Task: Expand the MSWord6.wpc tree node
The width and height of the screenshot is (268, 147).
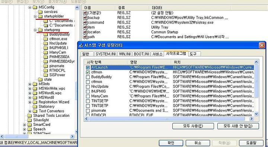Action: pos(30,93)
